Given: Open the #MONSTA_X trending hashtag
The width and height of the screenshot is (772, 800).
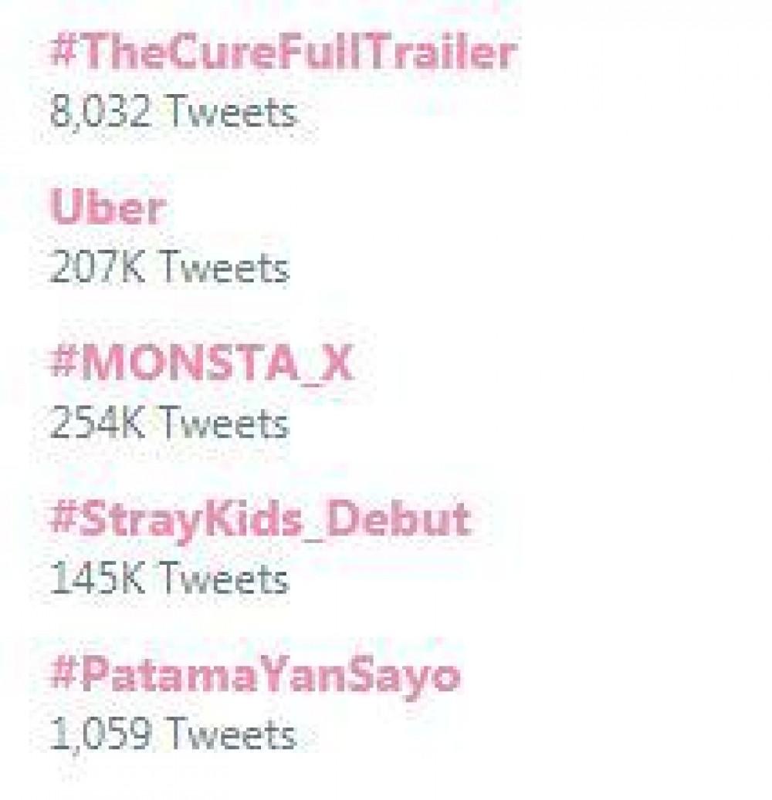Looking at the screenshot, I should pyautogui.click(x=201, y=364).
